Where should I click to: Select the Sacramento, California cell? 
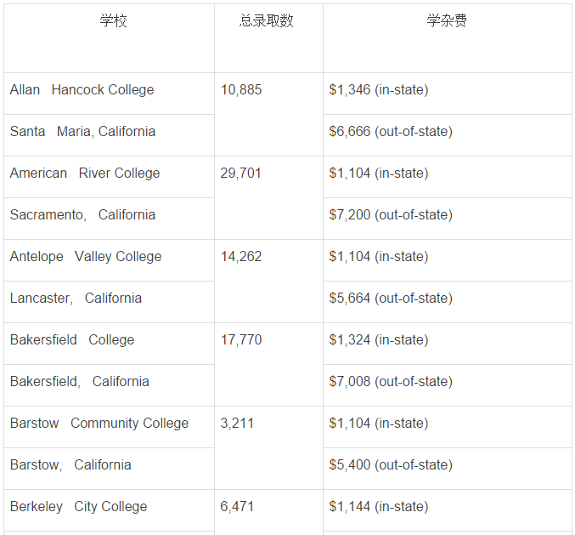(110, 219)
